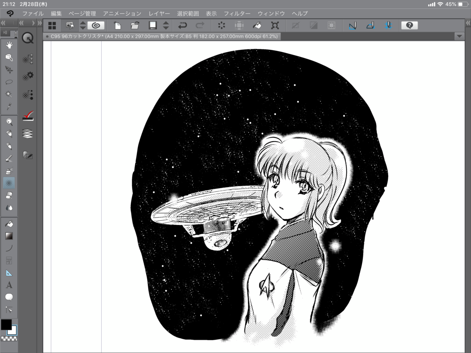Select the Hand (move view) tool

pyautogui.click(x=9, y=45)
